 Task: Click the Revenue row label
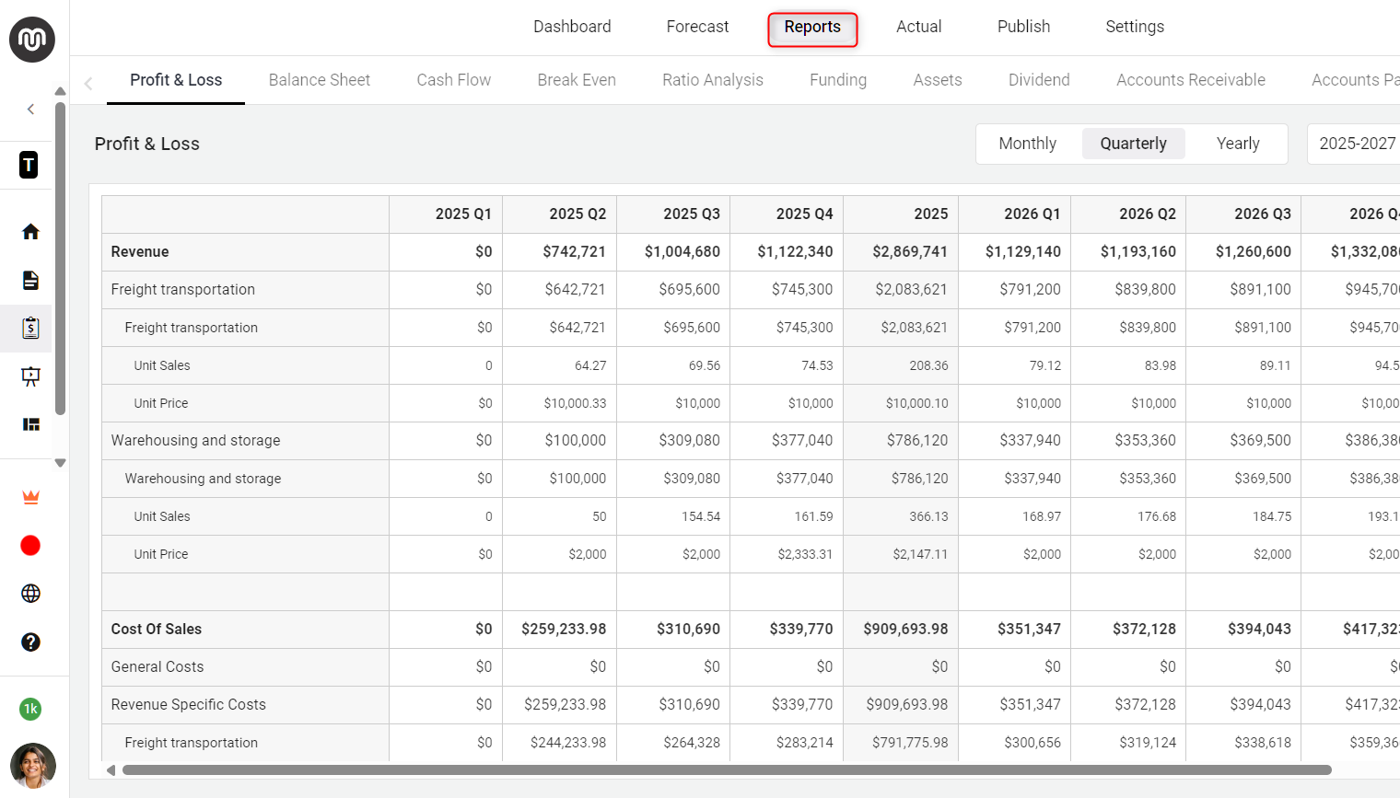click(x=140, y=251)
